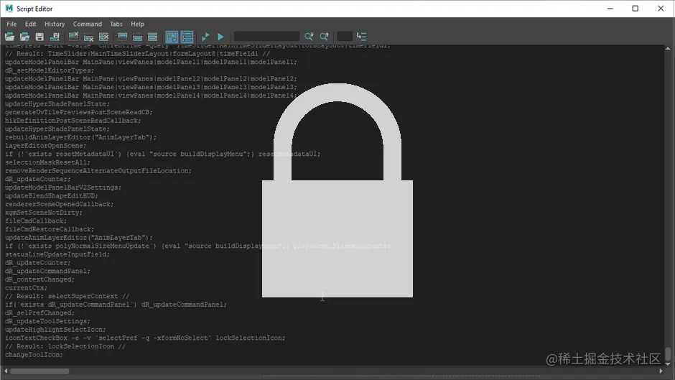Image resolution: width=675 pixels, height=380 pixels.
Task: Click the horizontal scrollbar thumb
Action: click(x=39, y=371)
